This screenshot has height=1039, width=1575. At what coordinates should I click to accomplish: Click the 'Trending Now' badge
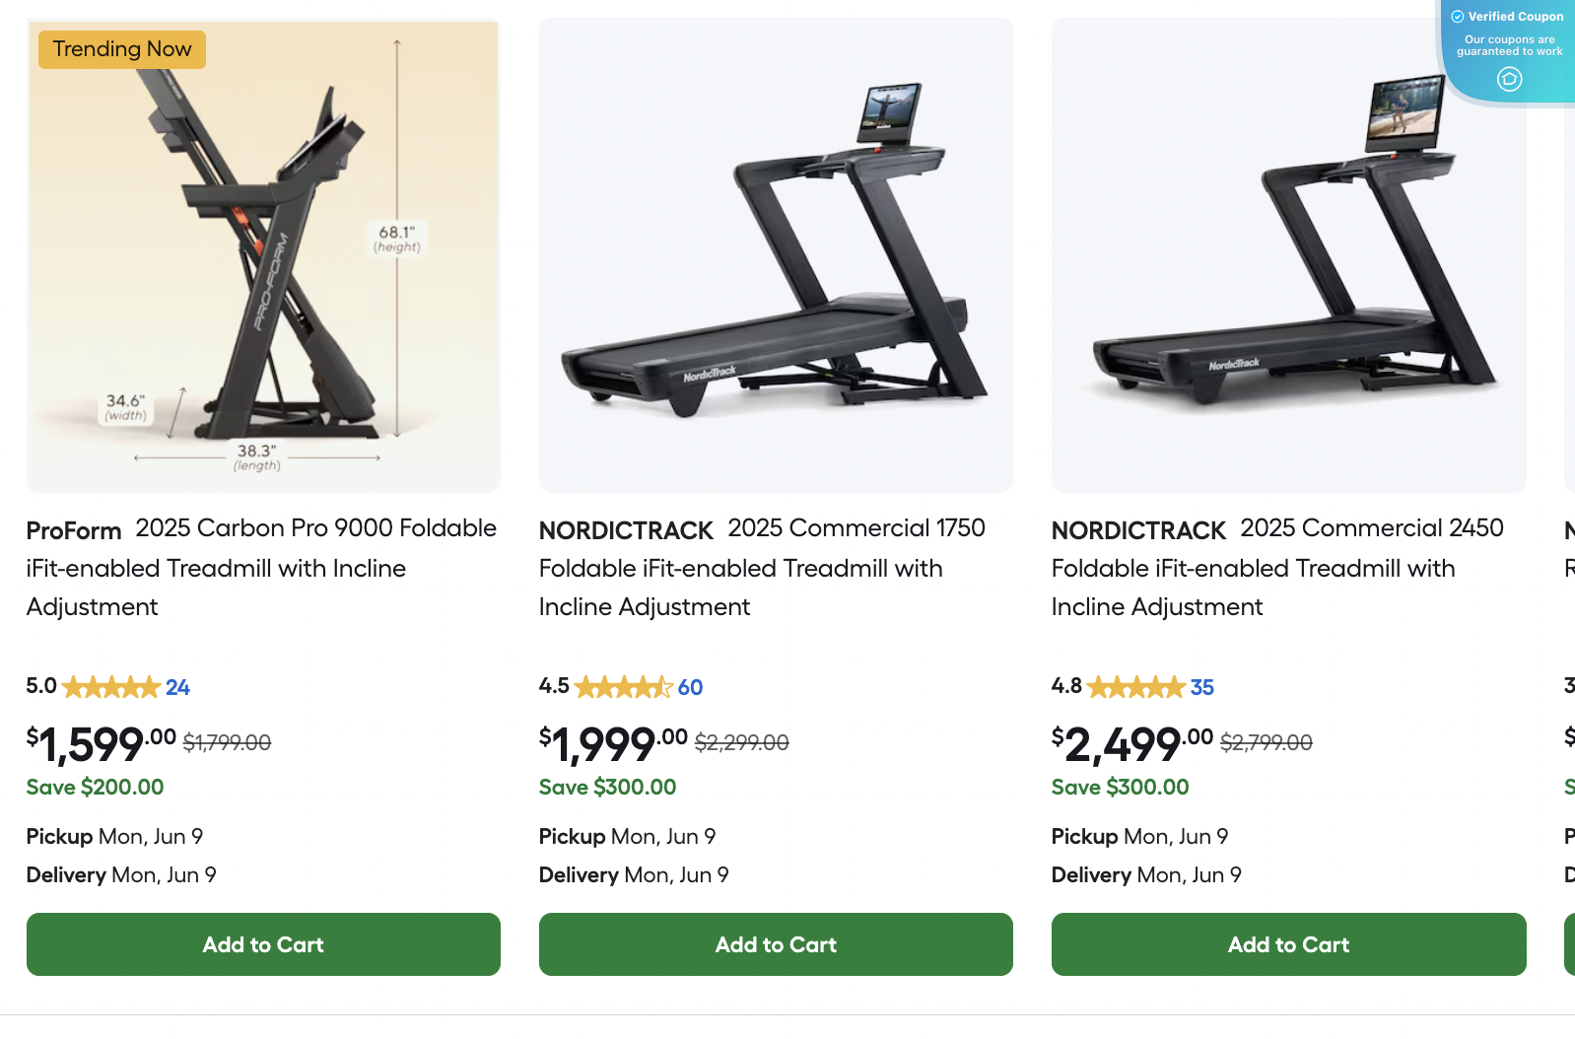point(121,48)
